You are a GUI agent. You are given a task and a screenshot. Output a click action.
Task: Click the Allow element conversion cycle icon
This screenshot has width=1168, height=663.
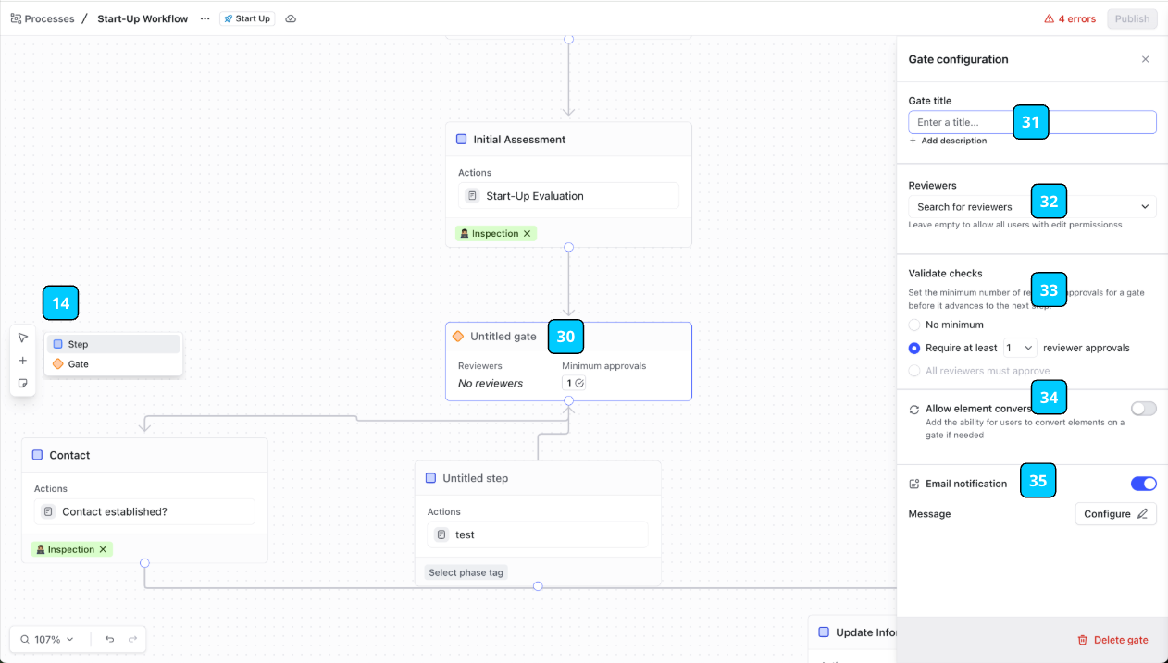914,409
